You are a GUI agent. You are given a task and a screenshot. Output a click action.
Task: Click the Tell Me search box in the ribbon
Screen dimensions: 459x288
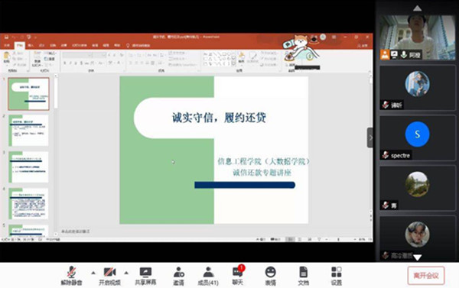pyautogui.click(x=138, y=45)
